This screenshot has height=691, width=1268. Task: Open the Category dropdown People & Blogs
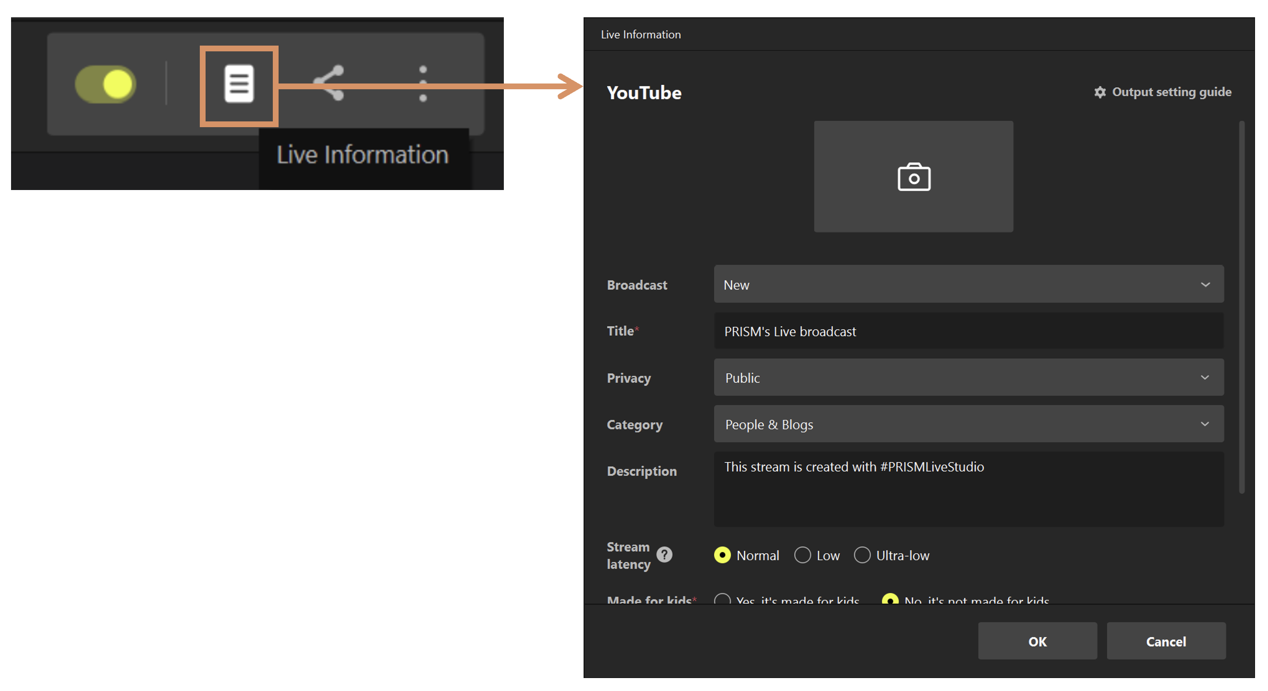coord(969,424)
